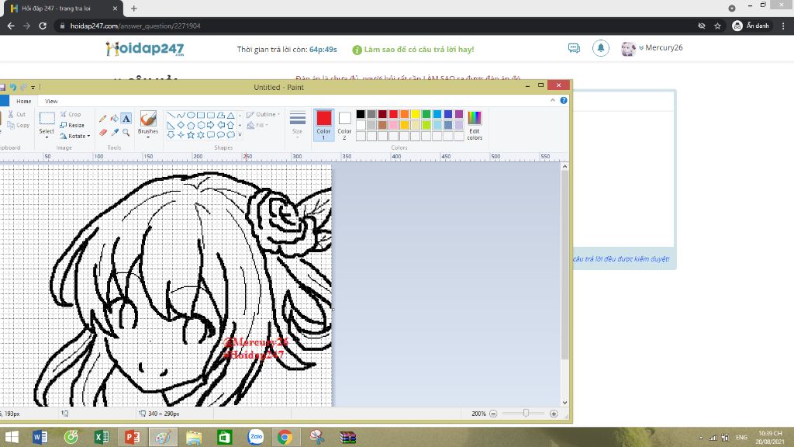The image size is (794, 447).
Task: Switch to the View ribbon tab
Action: point(51,101)
